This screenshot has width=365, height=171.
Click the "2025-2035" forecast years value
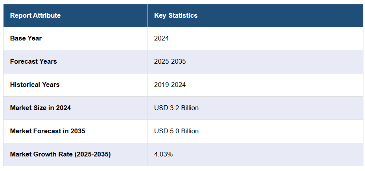[170, 62]
